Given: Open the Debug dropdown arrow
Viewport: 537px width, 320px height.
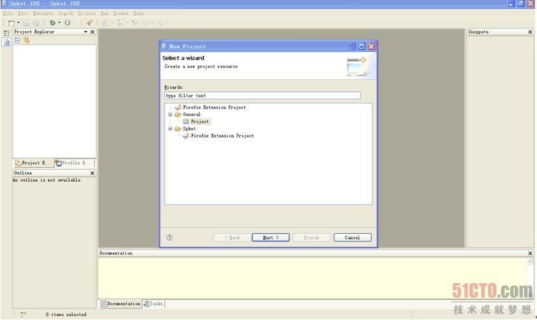Looking at the screenshot, I should (59, 23).
